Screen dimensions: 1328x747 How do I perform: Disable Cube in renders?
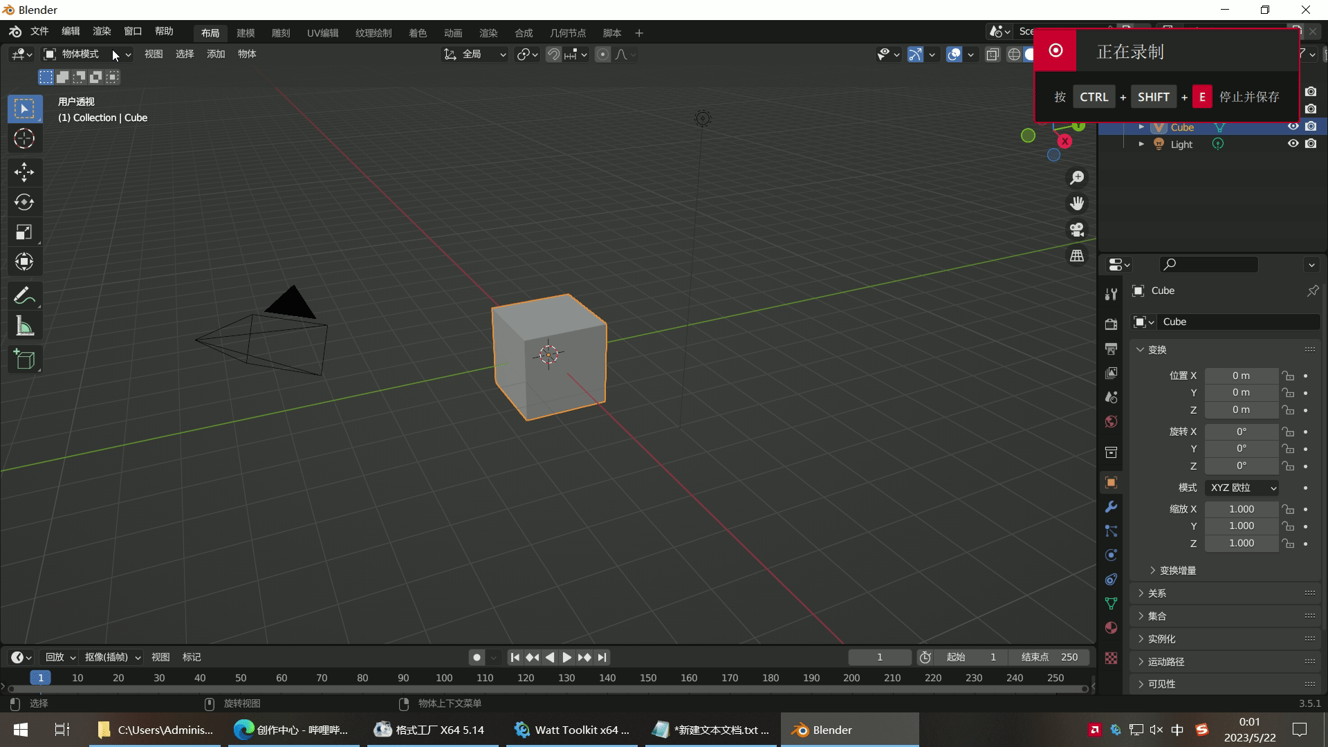click(1311, 127)
